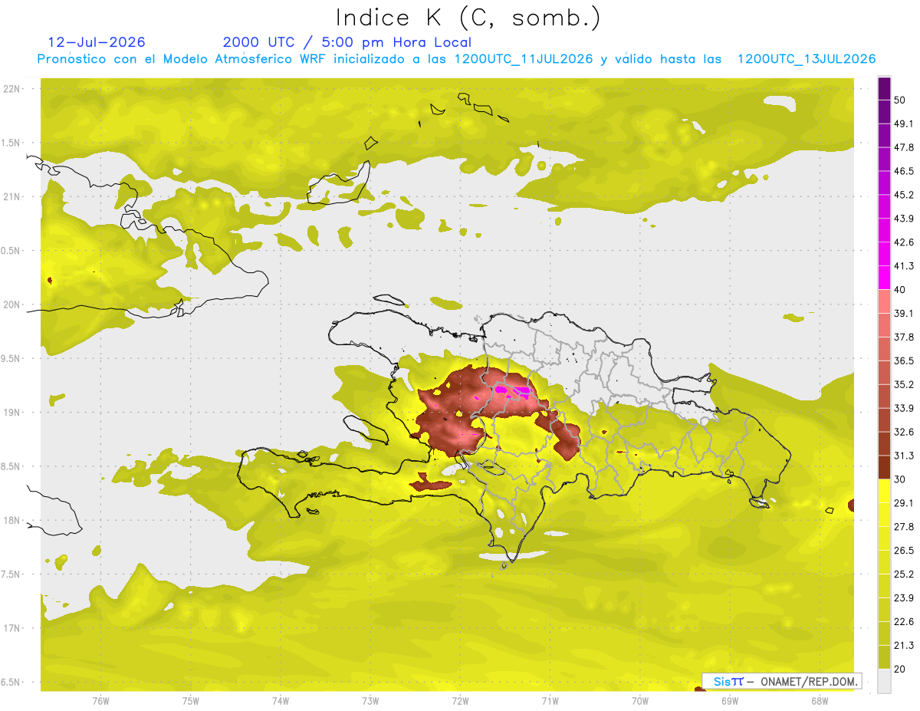Image resolution: width=920 pixels, height=711 pixels.
Task: Click the '20N' latitude label
Action: 11,304
